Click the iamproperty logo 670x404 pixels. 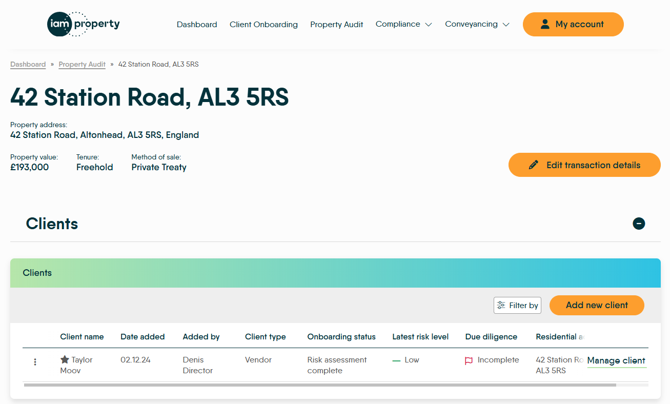84,24
